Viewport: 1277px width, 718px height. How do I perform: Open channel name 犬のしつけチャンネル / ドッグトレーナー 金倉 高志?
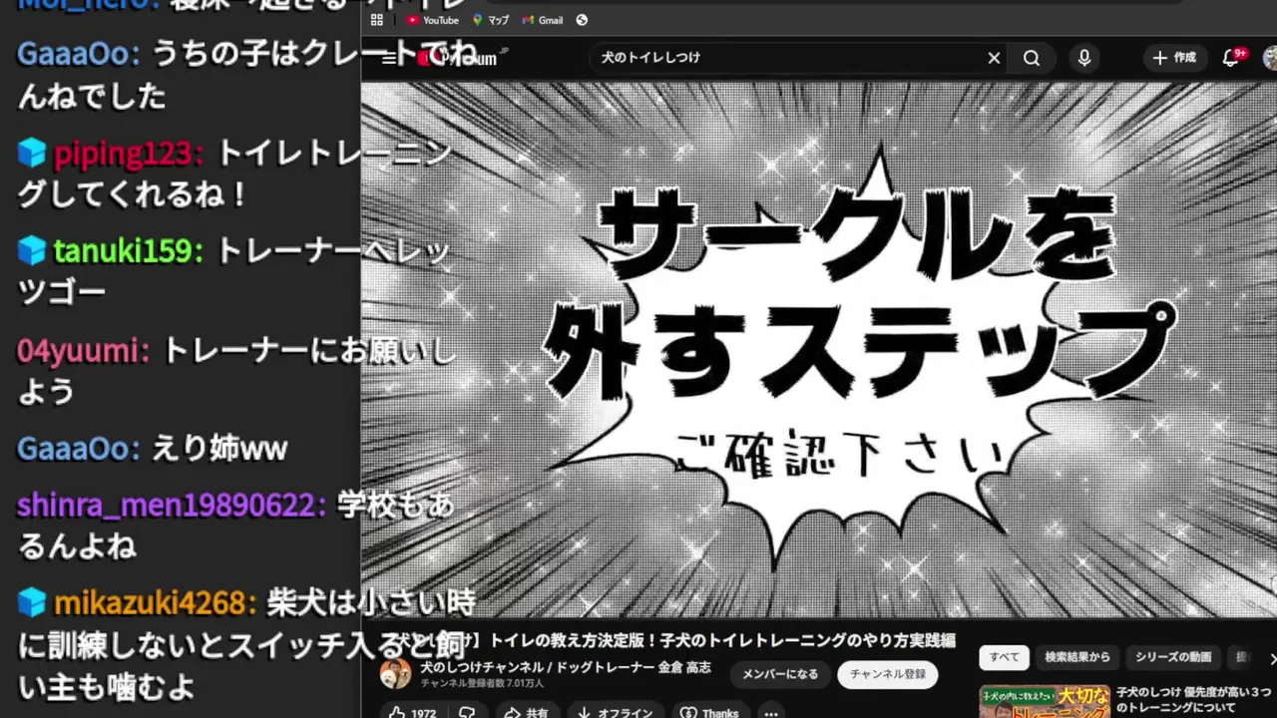coord(566,667)
